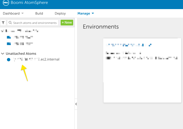Screen dimensions: 183x129
Task: Expand the Manage dropdown arrow
Action: point(93,13)
